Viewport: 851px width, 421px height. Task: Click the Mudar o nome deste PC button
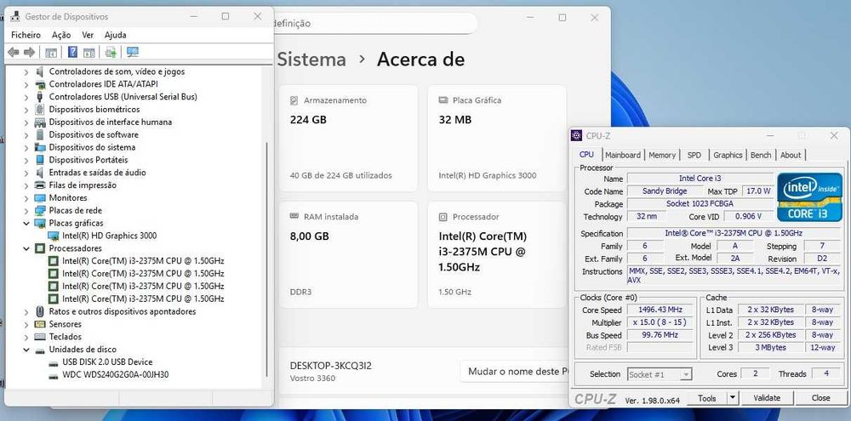[x=514, y=372]
